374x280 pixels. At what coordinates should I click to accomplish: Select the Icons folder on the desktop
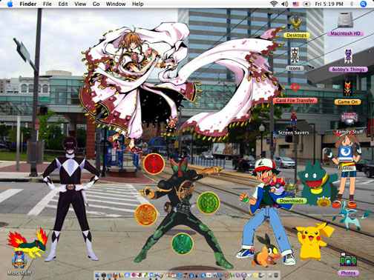point(295,56)
